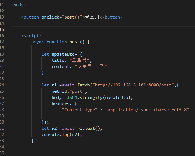Click line number 17 in the gutter
The height and width of the screenshot is (156, 195).
point(2,42)
